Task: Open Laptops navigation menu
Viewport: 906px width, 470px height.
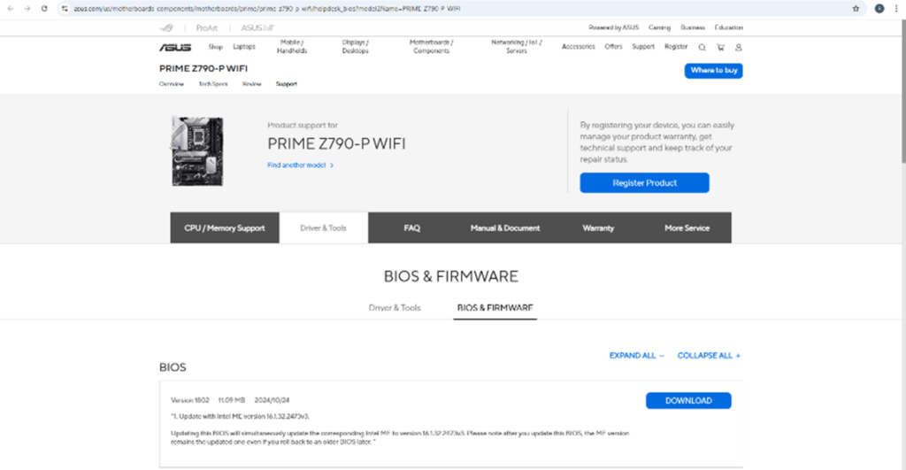Action: pyautogui.click(x=244, y=47)
